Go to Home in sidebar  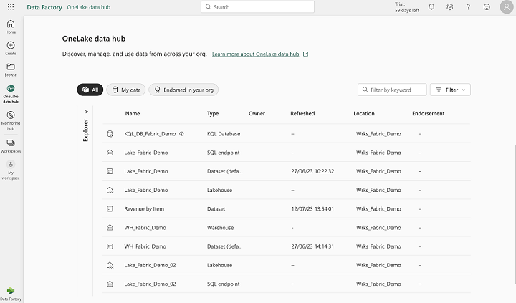click(11, 27)
